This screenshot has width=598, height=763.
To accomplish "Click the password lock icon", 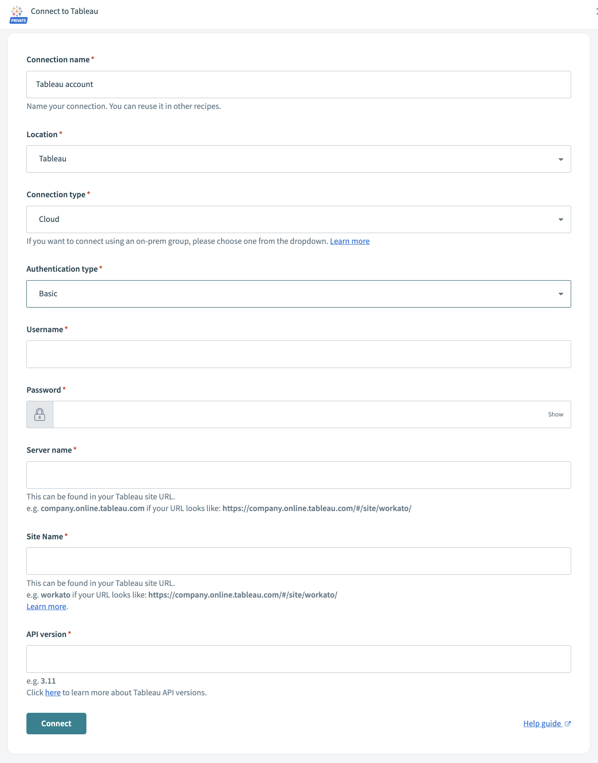I will [x=40, y=415].
